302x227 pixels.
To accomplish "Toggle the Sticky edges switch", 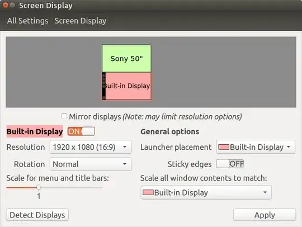I will pyautogui.click(x=230, y=164).
